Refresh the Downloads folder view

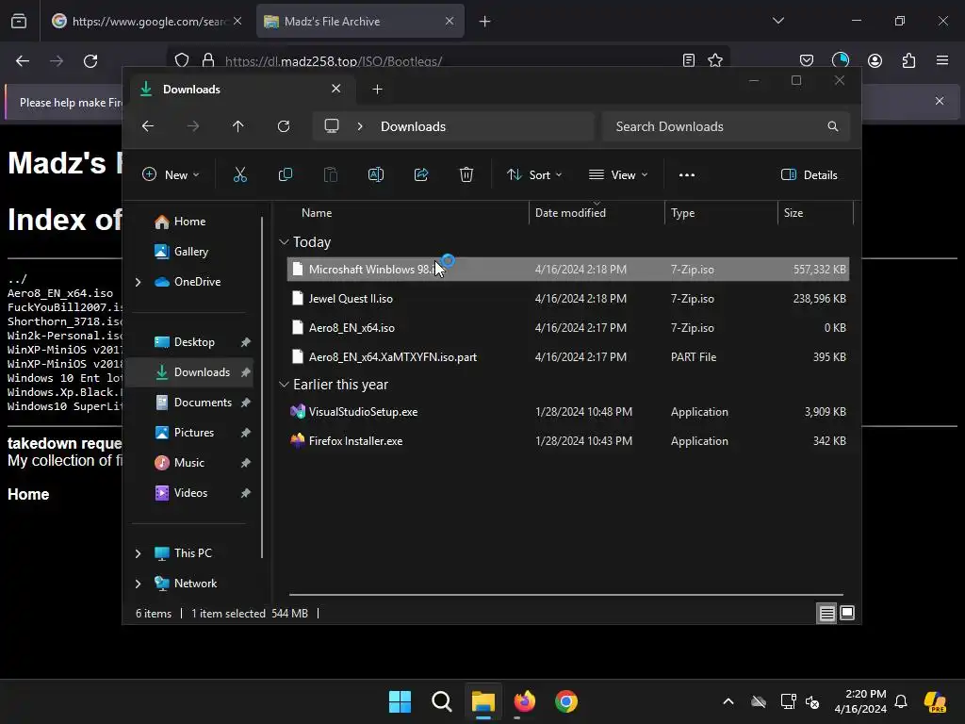coord(284,126)
